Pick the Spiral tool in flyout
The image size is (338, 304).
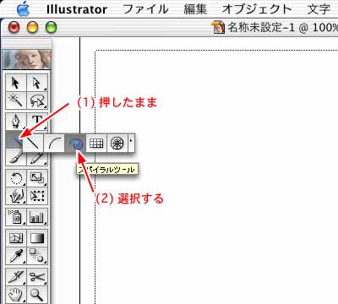[75, 144]
